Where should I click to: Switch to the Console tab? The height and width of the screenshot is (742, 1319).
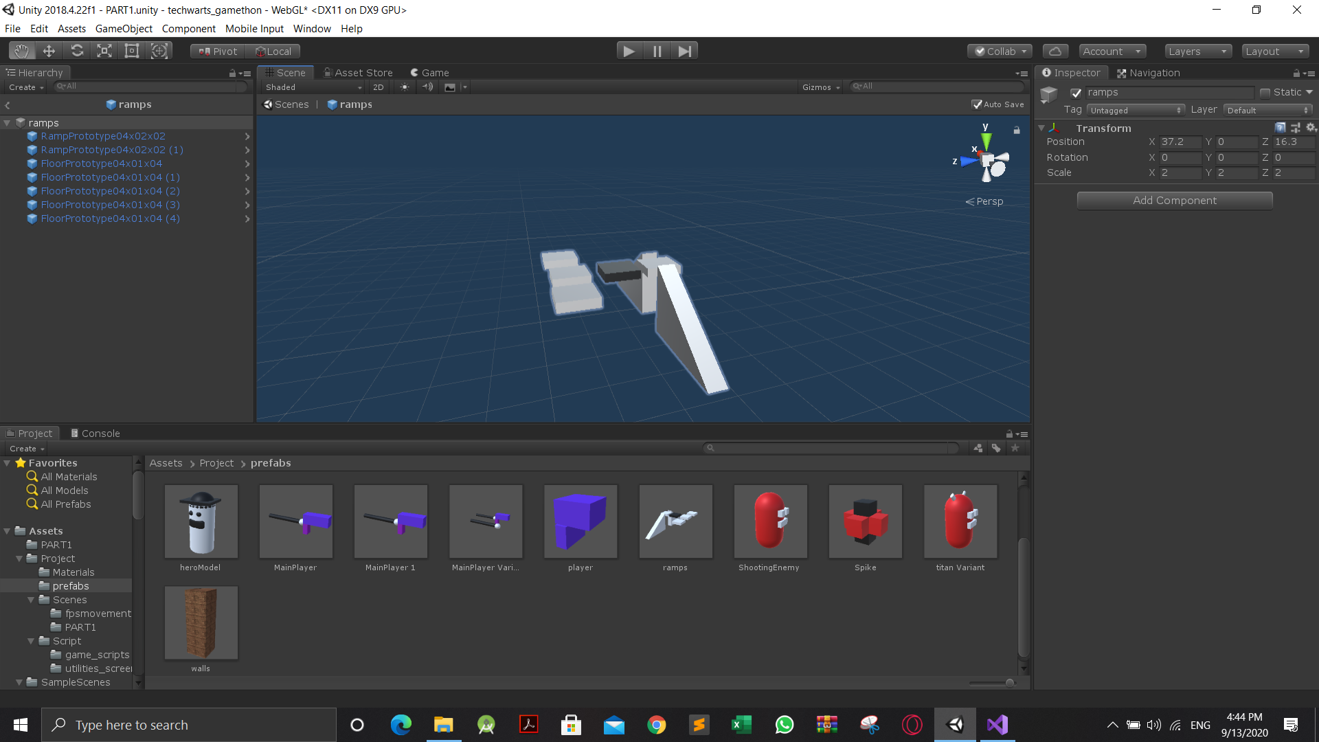95,434
